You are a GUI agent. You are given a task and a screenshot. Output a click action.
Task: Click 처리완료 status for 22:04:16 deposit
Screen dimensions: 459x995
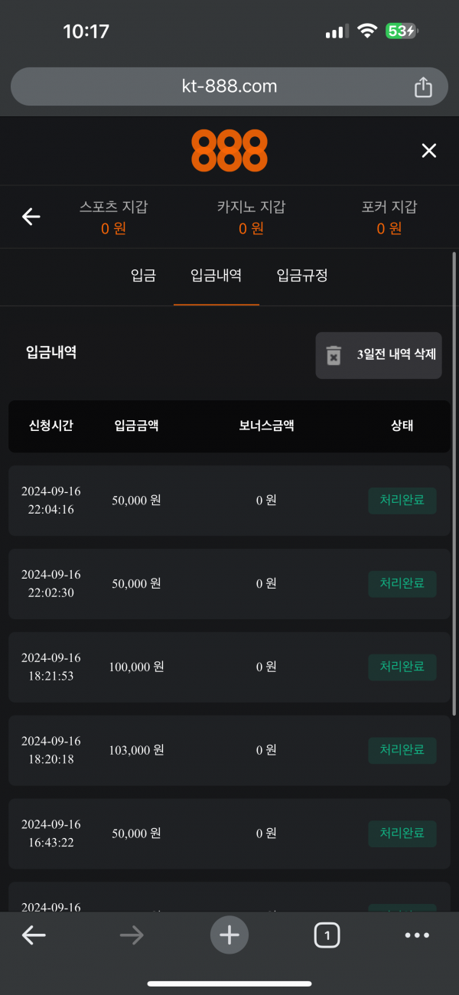pyautogui.click(x=402, y=501)
